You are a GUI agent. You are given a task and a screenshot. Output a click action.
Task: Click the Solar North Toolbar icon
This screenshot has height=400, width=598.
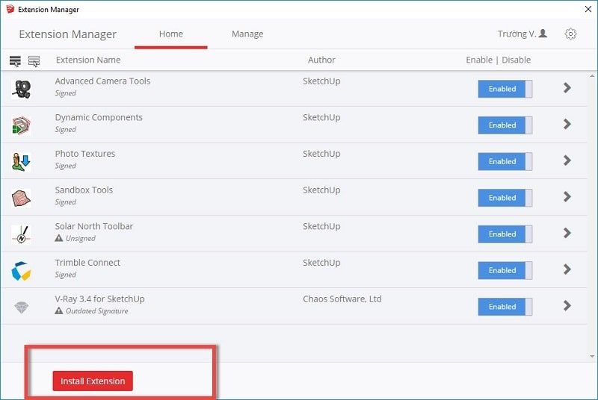[x=21, y=234]
